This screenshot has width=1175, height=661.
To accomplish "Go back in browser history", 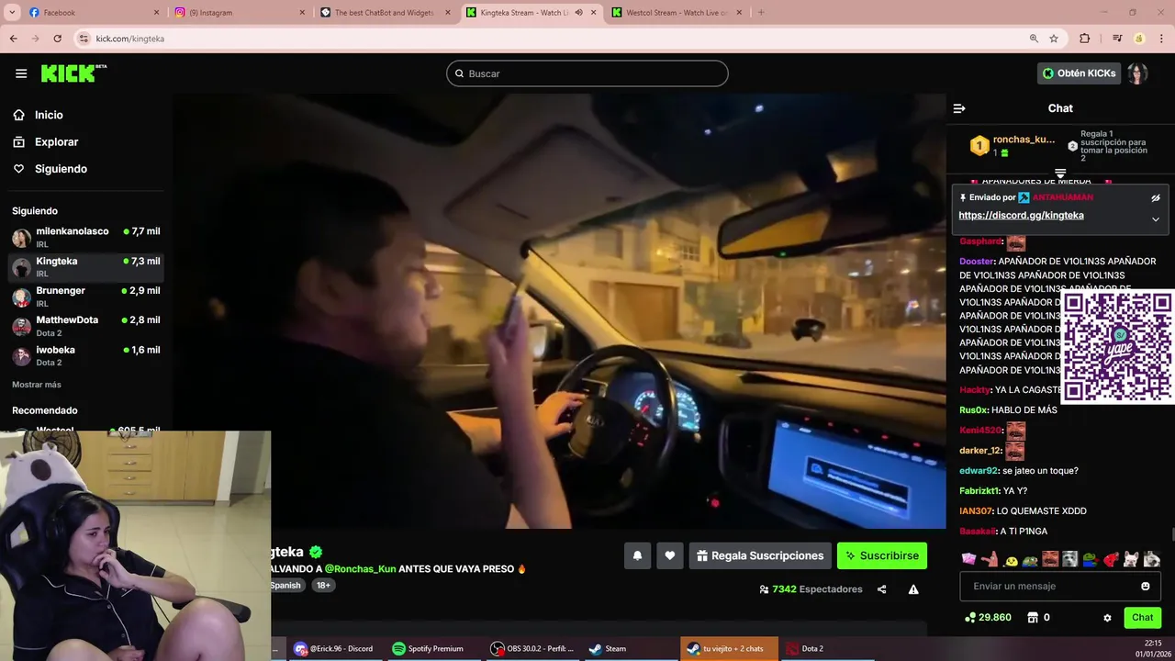I will (13, 39).
